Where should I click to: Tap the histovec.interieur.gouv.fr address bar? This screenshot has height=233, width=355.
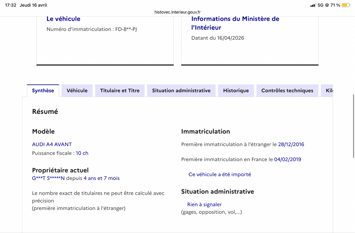177,12
